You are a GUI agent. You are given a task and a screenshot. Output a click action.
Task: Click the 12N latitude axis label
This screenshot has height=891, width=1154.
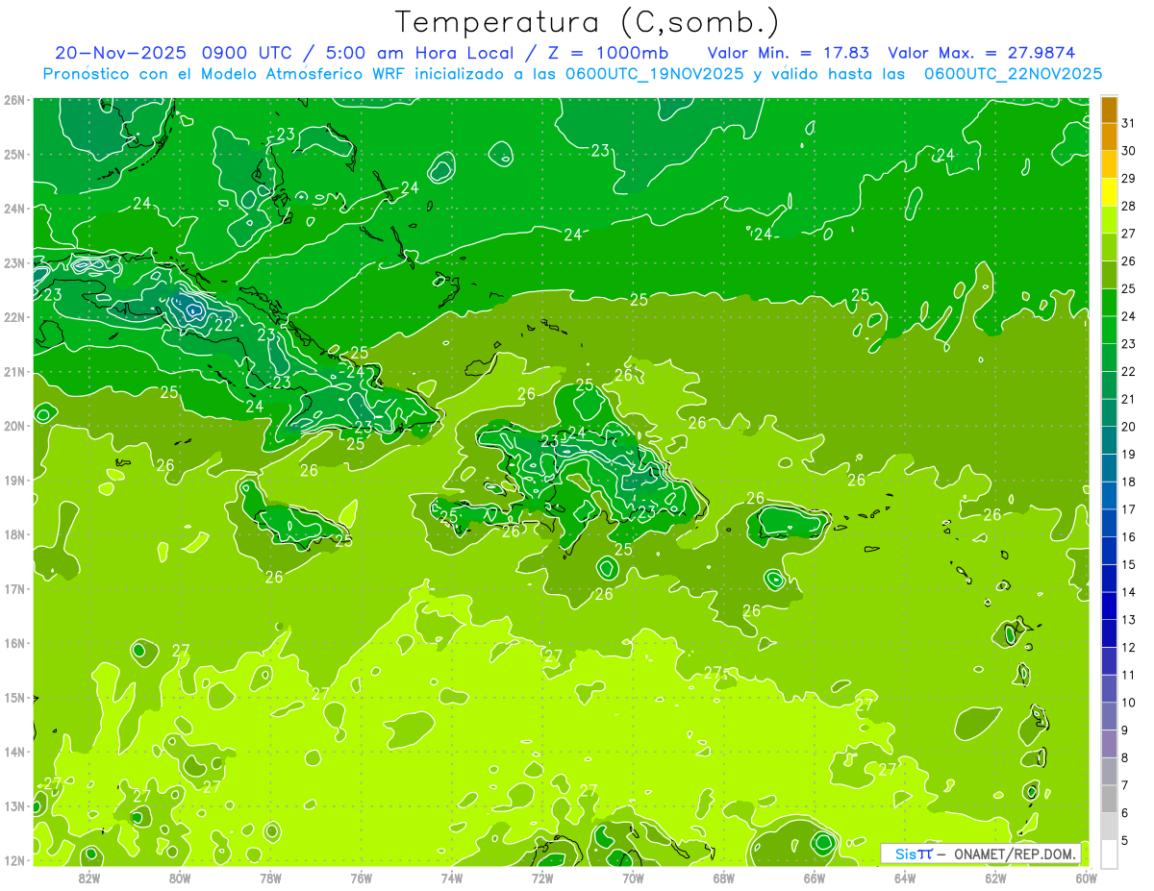pyautogui.click(x=15, y=860)
